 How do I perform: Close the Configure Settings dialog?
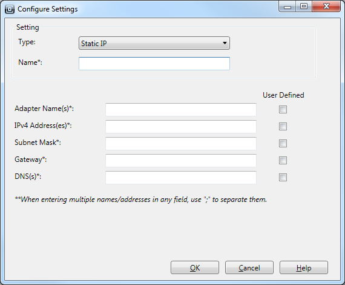point(326,7)
